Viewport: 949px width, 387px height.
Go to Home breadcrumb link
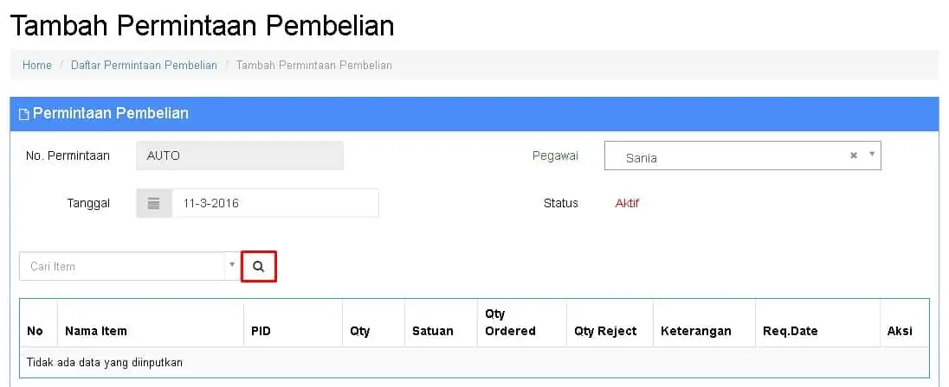tap(37, 65)
